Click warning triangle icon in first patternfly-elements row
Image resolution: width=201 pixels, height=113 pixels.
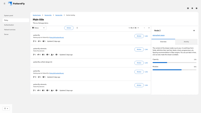coord(52,54)
